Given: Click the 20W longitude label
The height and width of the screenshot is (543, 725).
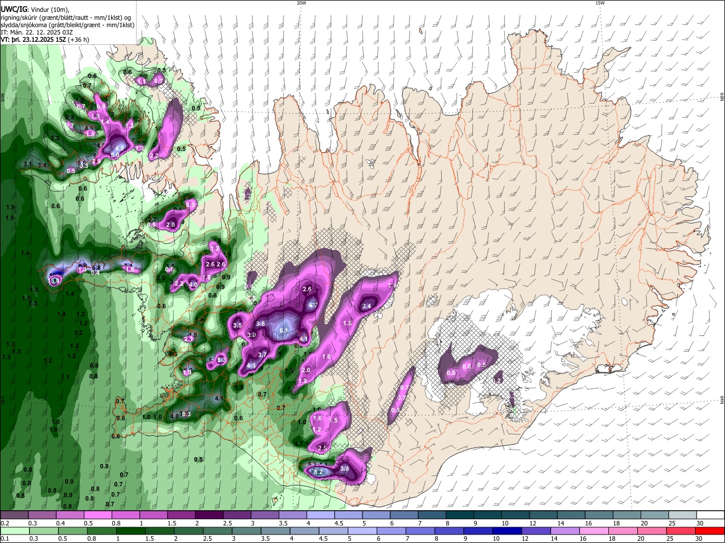Looking at the screenshot, I should point(301,3).
